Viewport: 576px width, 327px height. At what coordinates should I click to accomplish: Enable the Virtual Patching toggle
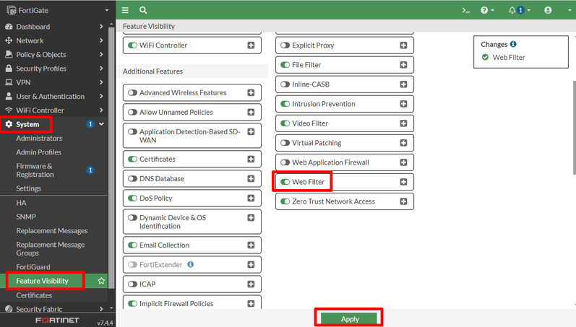click(x=285, y=143)
